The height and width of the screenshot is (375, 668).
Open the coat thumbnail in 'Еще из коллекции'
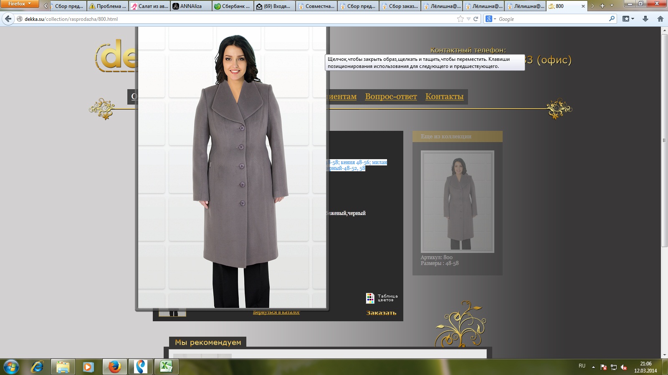pos(457,202)
